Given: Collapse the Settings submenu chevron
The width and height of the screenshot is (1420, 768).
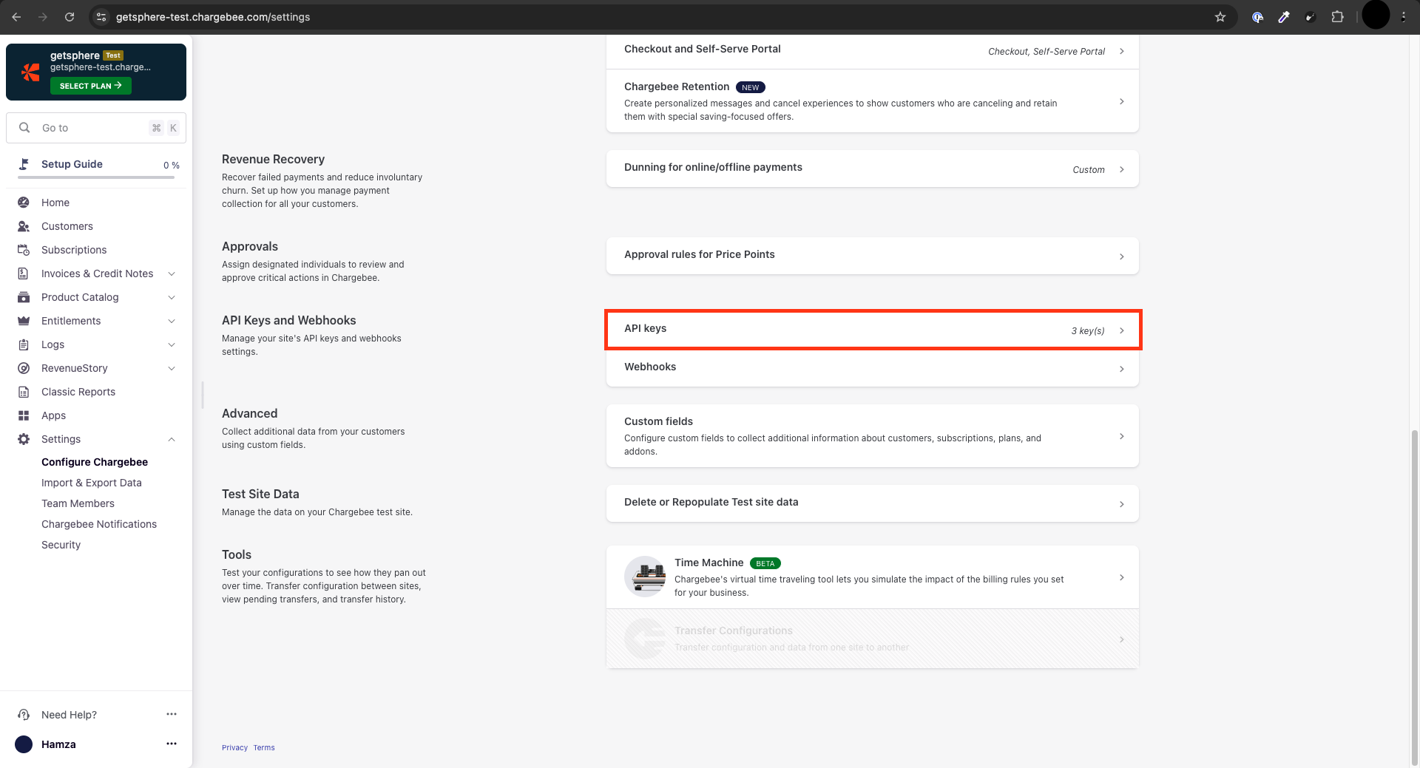Looking at the screenshot, I should [172, 439].
